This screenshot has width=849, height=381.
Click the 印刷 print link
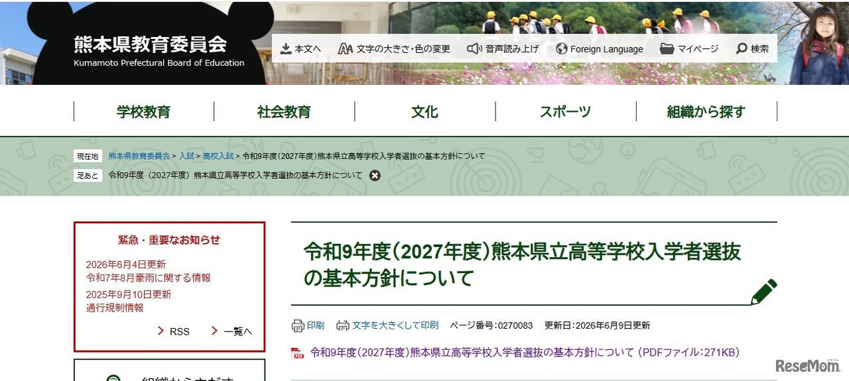point(315,325)
